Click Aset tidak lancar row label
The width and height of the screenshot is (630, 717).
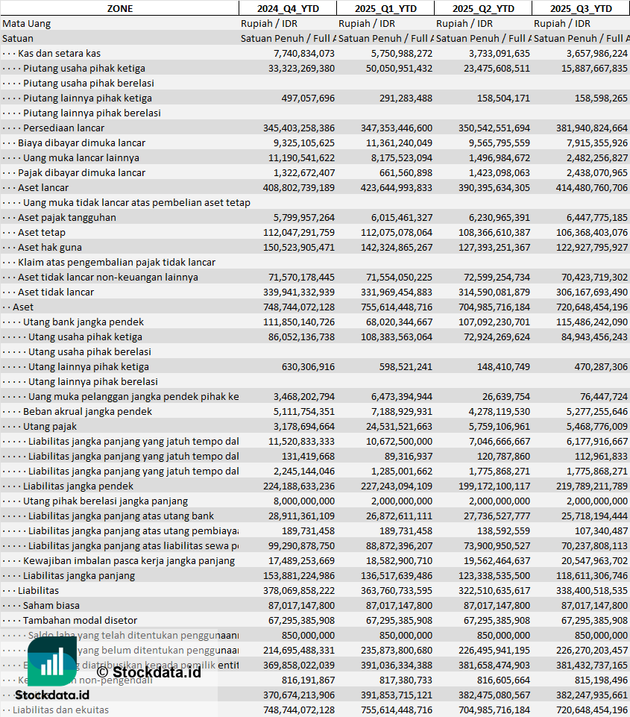56,292
